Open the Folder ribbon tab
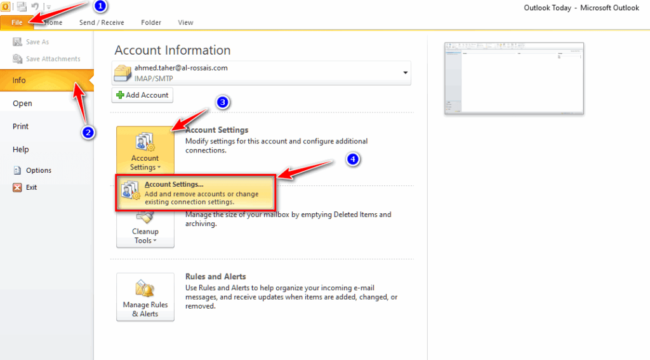The width and height of the screenshot is (650, 360). [x=151, y=23]
